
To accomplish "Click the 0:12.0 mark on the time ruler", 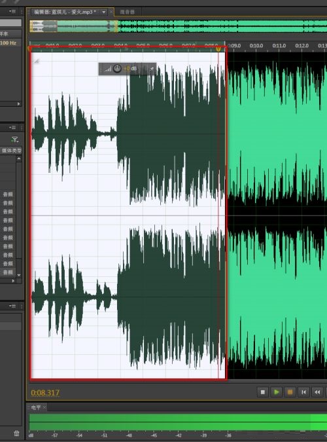I will 302,46.
